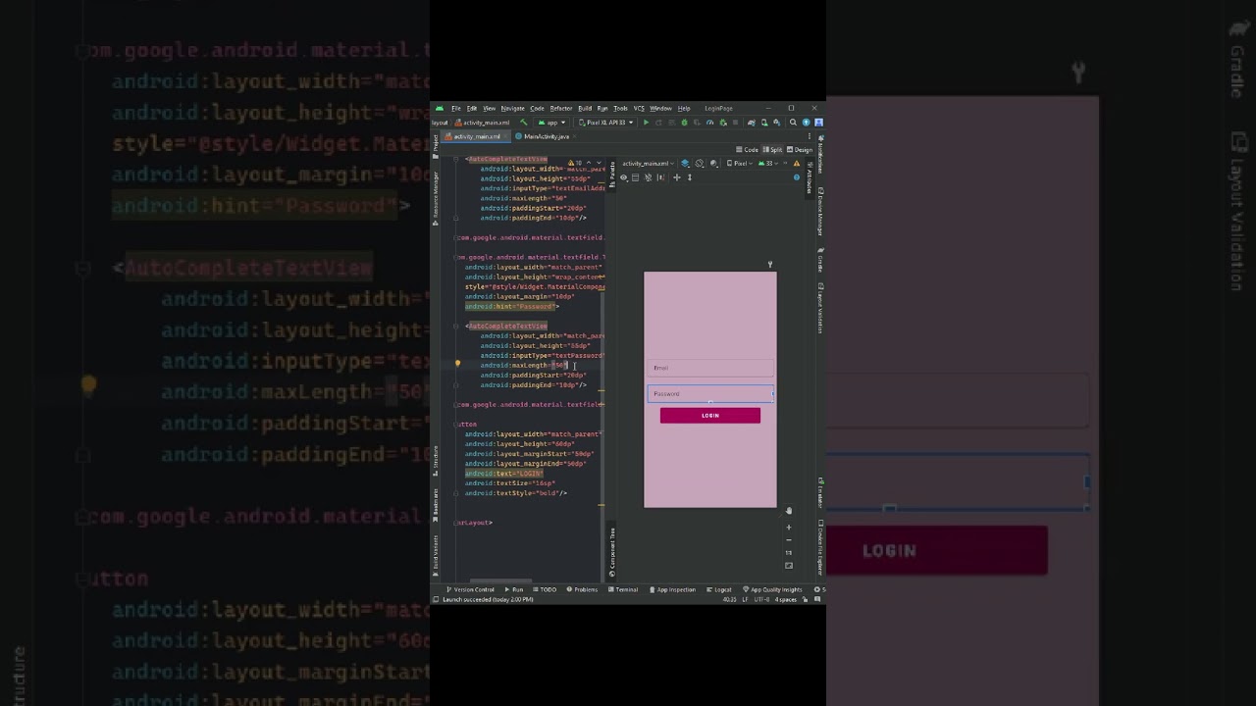Open the editor tabs three-dot menu
Image resolution: width=1256 pixels, height=706 pixels.
point(810,136)
